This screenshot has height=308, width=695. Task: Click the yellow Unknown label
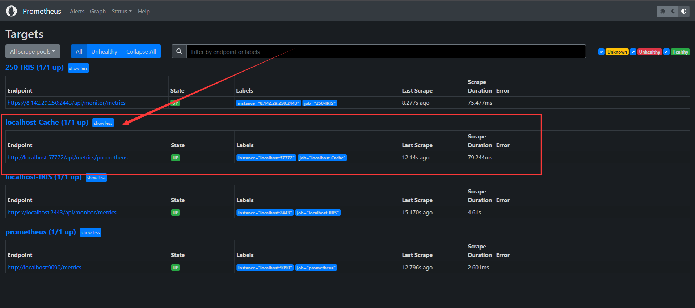[617, 52]
